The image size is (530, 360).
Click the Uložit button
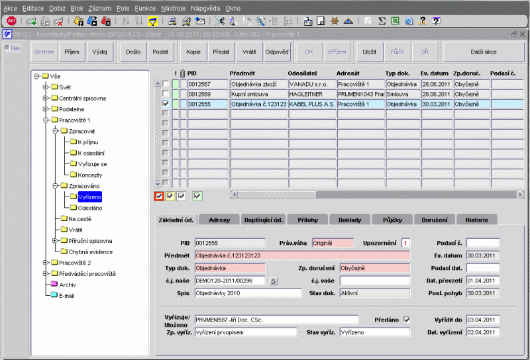tap(370, 52)
